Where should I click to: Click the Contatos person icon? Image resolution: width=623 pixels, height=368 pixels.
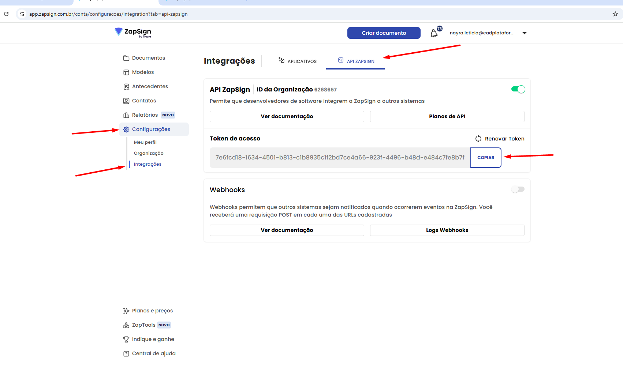click(126, 101)
